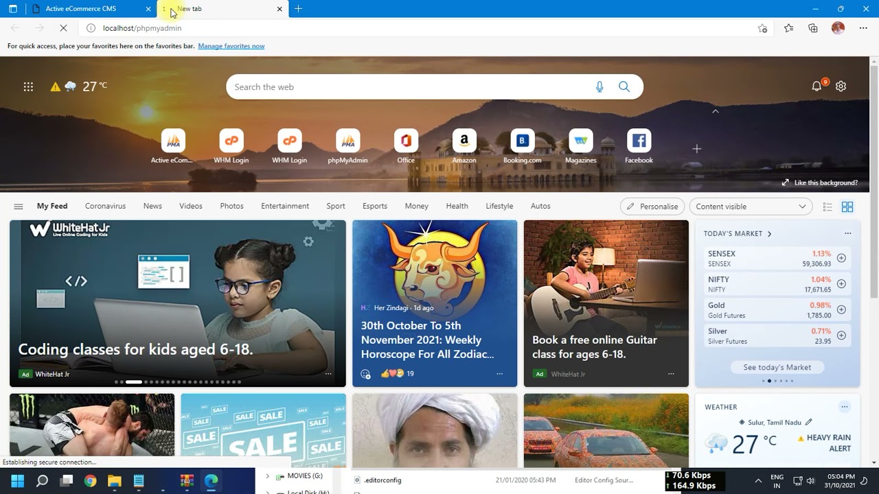Open Today's Market card options menu
The width and height of the screenshot is (879, 494).
click(847, 233)
